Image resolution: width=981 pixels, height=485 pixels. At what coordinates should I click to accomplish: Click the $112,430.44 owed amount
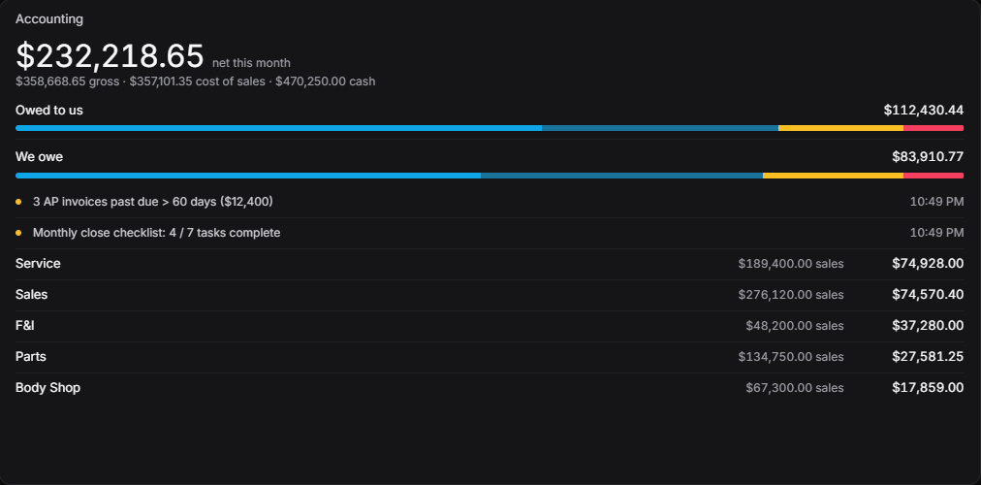pyautogui.click(x=924, y=111)
